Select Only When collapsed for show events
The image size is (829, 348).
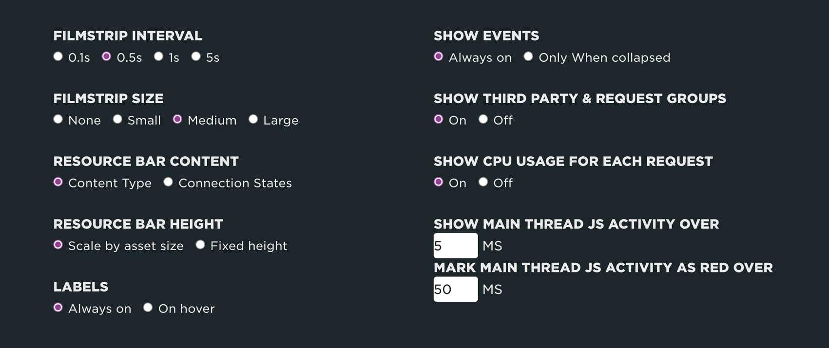(528, 56)
